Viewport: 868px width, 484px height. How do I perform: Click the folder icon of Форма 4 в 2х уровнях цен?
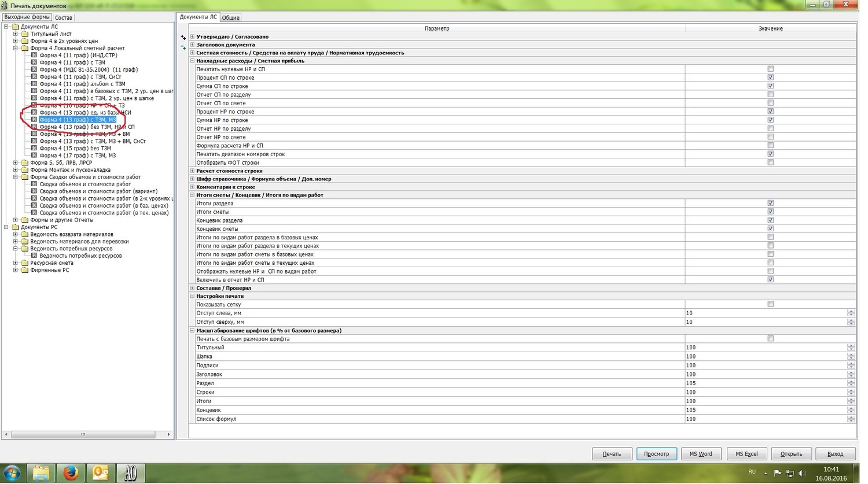coord(25,41)
